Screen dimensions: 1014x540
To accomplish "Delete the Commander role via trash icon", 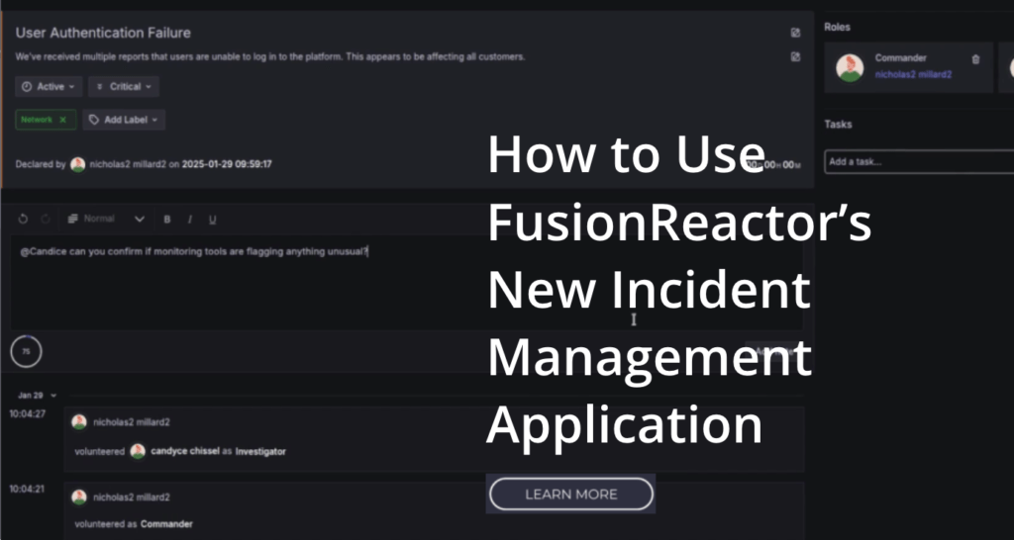I will [x=975, y=58].
